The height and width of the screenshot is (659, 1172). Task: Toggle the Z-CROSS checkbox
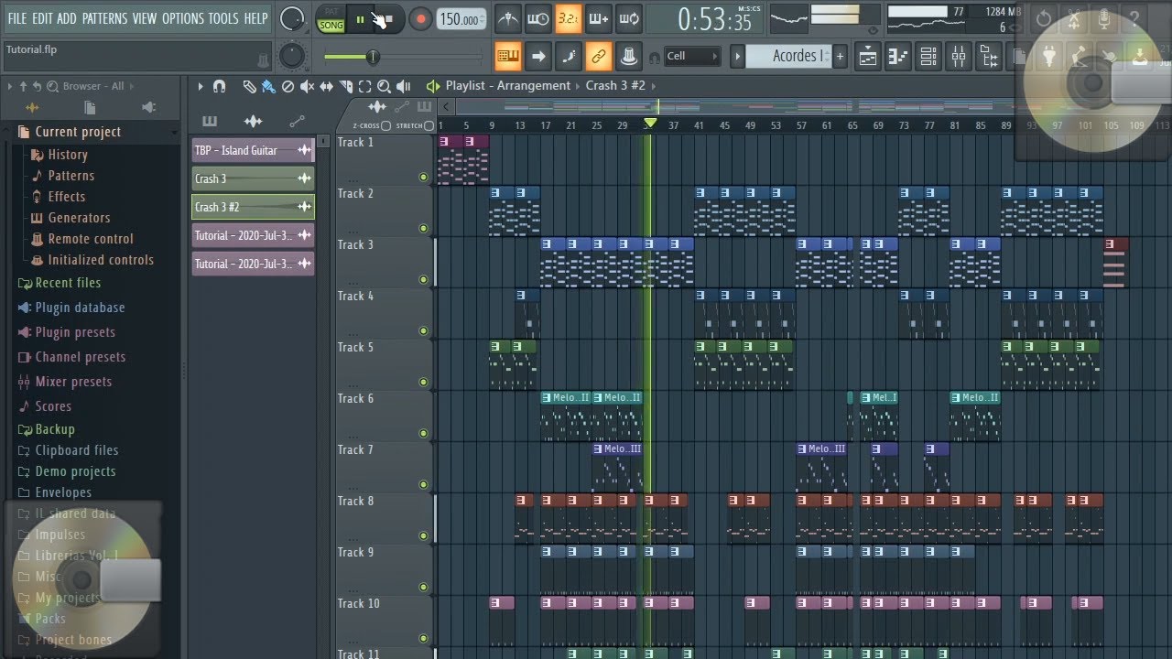pos(385,125)
